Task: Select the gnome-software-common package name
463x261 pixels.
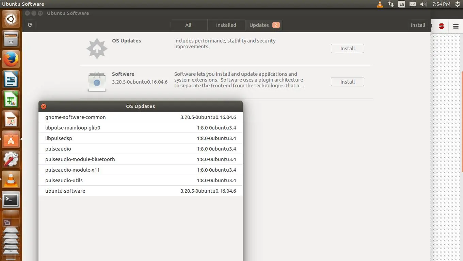Action: (76, 117)
